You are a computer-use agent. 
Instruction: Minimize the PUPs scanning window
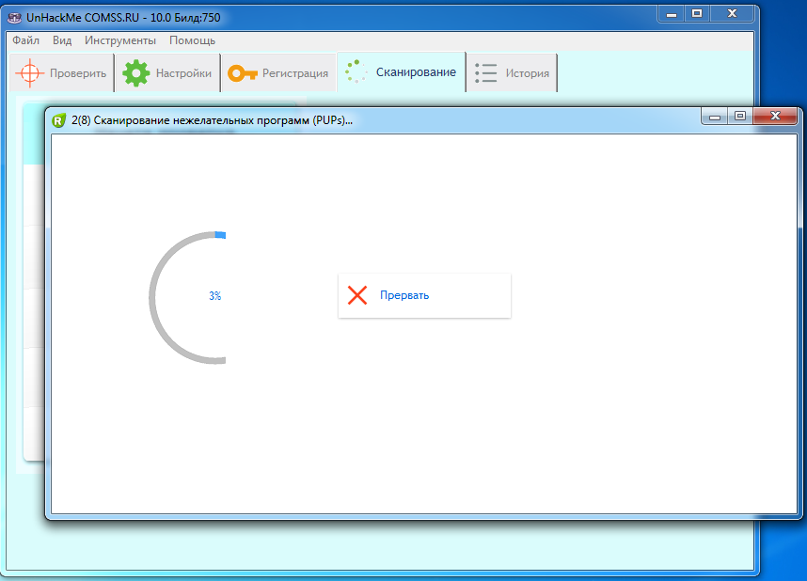click(715, 117)
